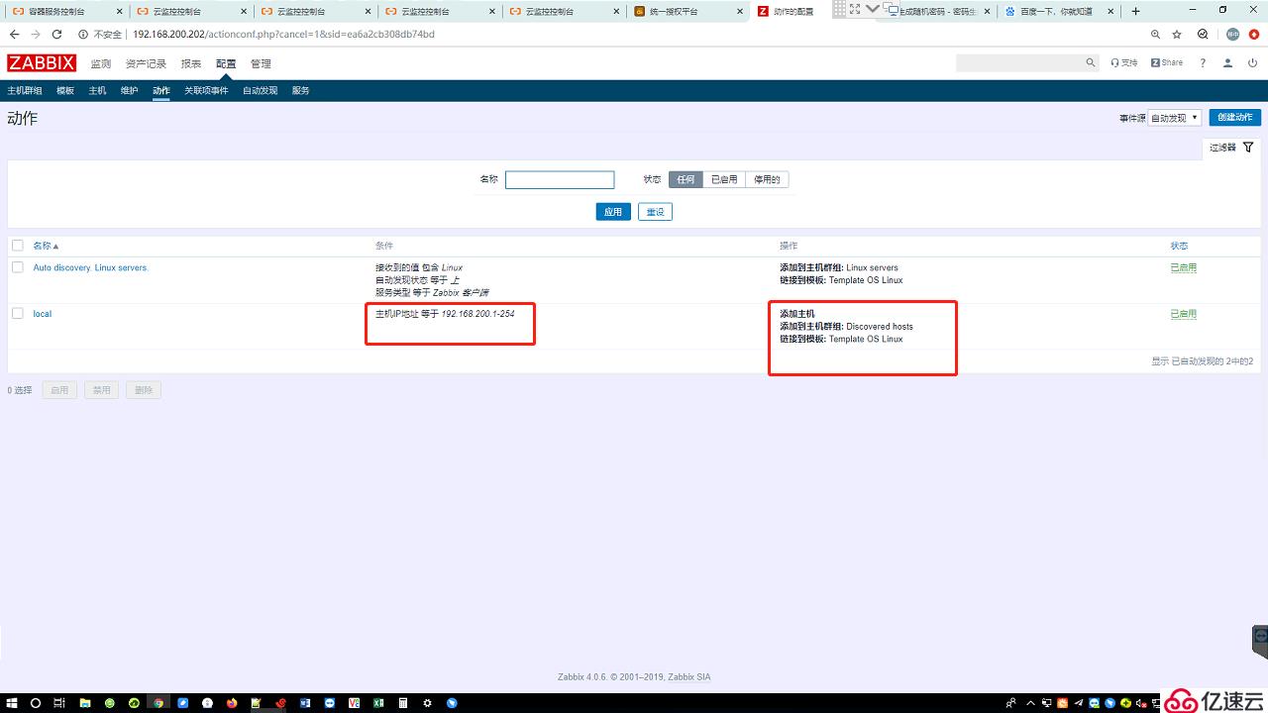This screenshot has width=1268, height=713.
Task: Open Firefox from the taskbar
Action: (x=232, y=702)
